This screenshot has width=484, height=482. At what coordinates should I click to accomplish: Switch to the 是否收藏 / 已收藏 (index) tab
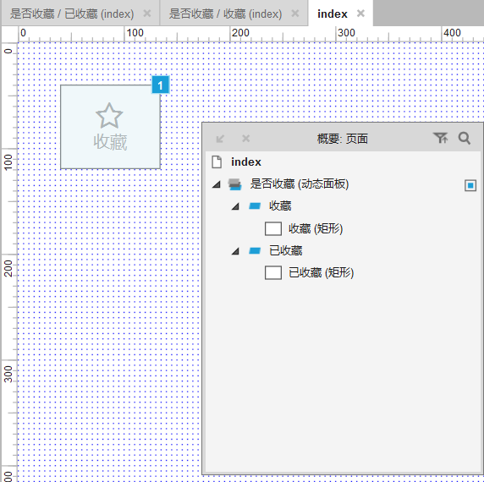[x=72, y=14]
